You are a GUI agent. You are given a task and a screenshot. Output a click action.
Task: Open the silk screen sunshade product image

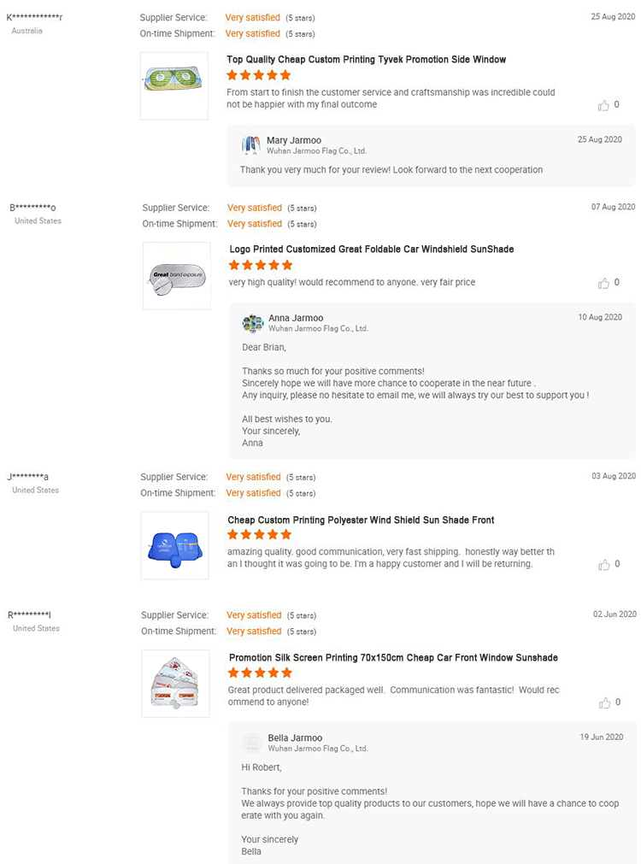pyautogui.click(x=175, y=683)
